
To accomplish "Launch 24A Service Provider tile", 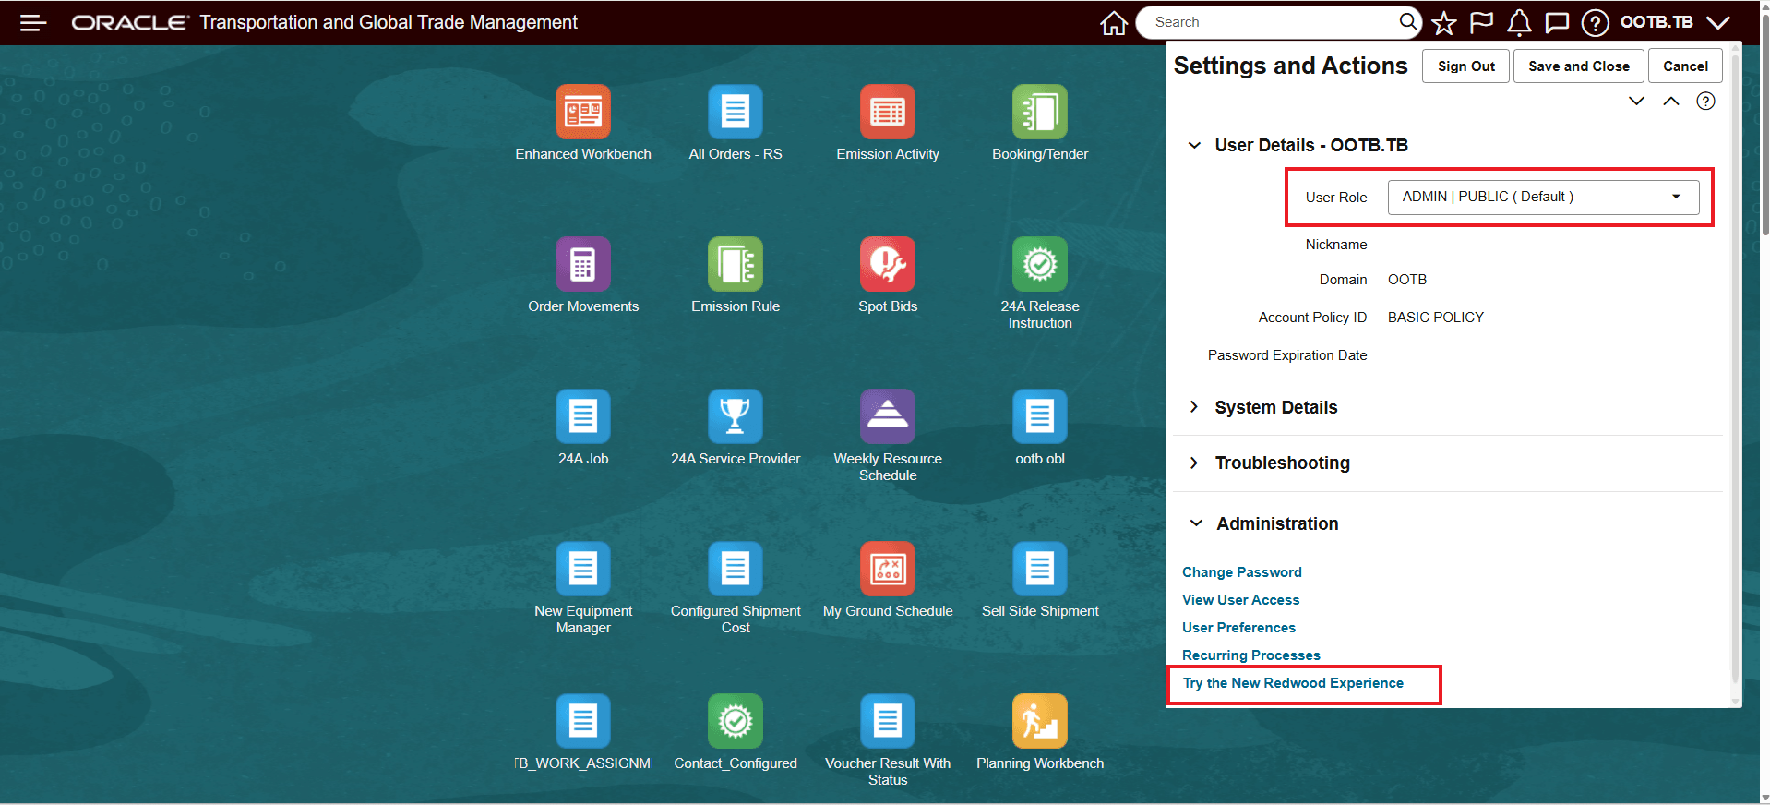I will (736, 416).
